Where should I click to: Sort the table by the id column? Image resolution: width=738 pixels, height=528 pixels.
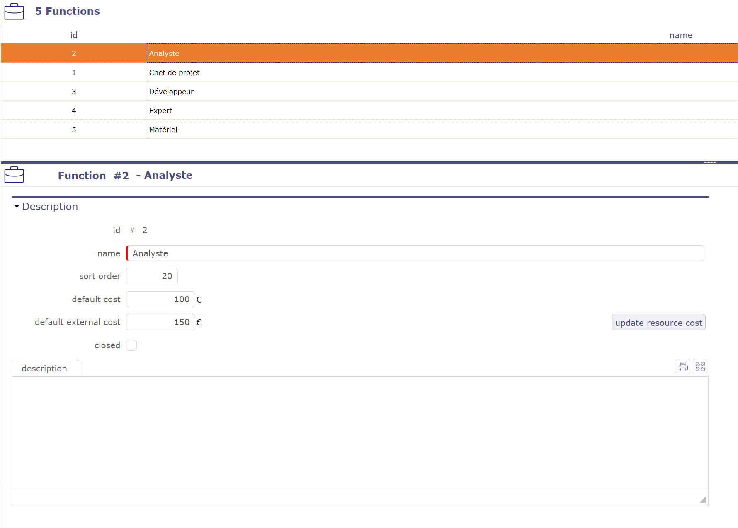coord(74,35)
